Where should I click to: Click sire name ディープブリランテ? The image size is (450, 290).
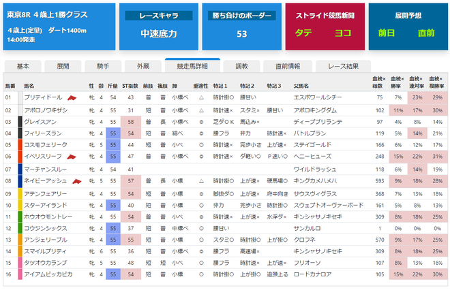pyautogui.click(x=318, y=122)
